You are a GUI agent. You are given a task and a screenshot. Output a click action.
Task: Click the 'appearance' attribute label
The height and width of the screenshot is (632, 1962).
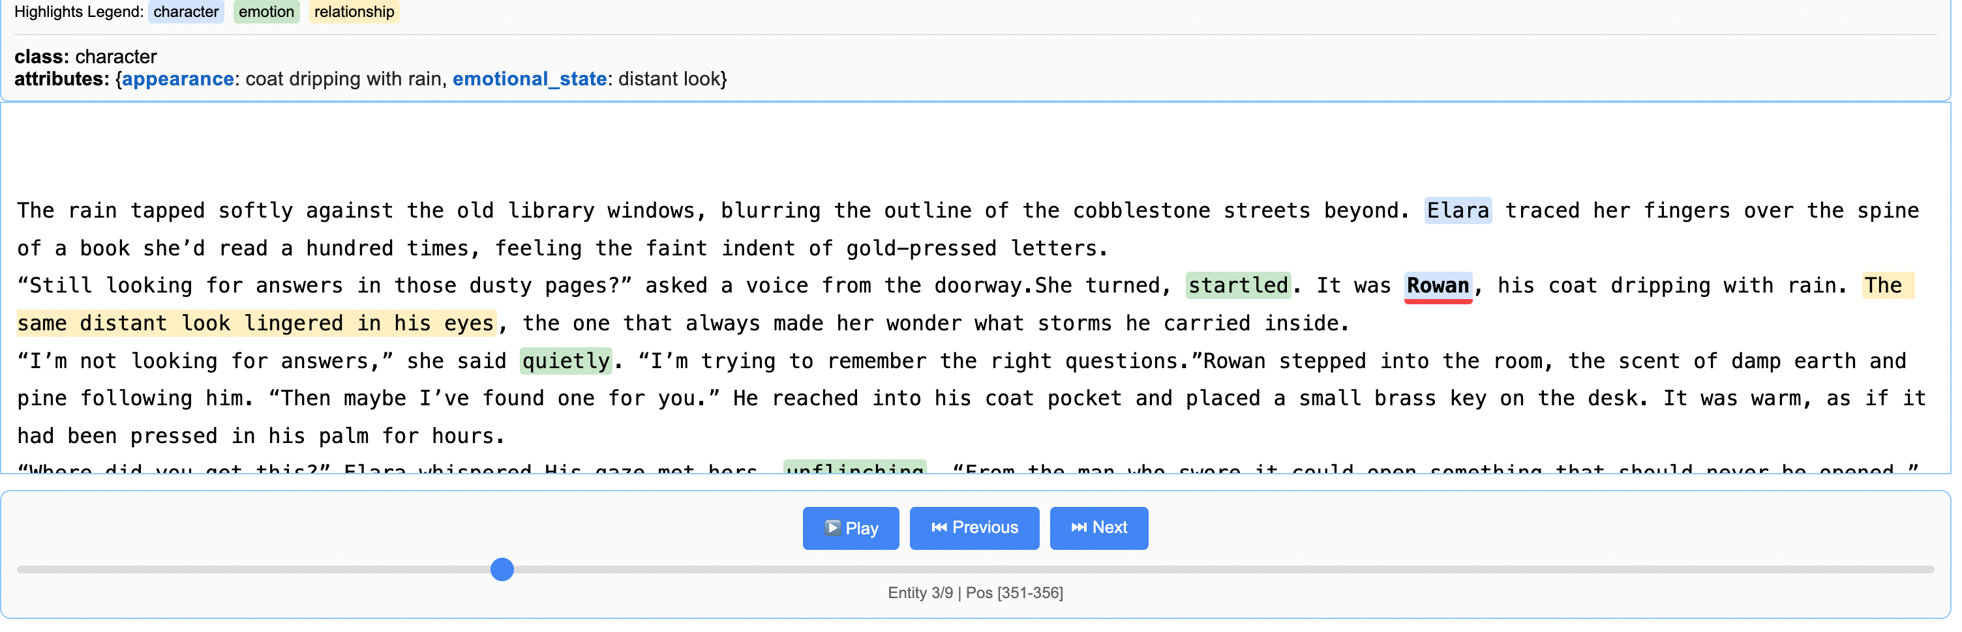(x=179, y=80)
